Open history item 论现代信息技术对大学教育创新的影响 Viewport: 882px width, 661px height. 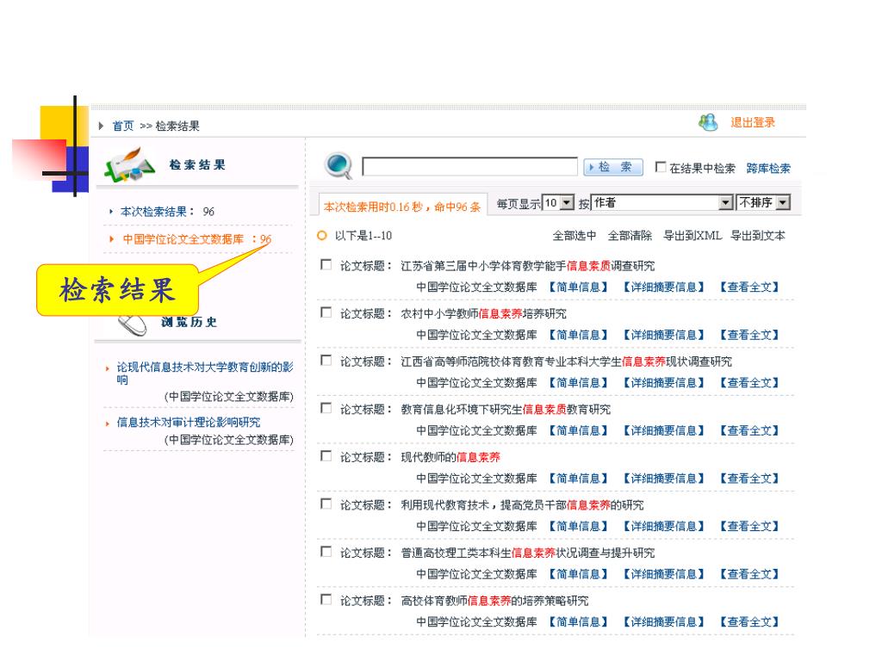[205, 374]
